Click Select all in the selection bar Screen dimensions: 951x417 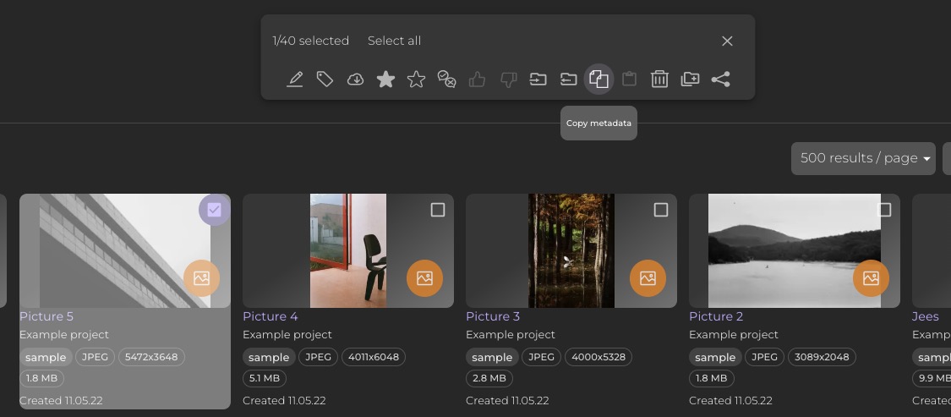pyautogui.click(x=394, y=41)
